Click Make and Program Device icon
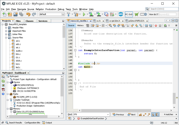This screenshot has height=125, width=179. click(x=91, y=14)
